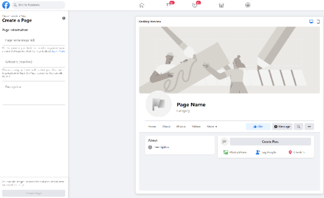Open the Pages flag icon with notification badge
The image size is (324, 198).
(168, 5)
